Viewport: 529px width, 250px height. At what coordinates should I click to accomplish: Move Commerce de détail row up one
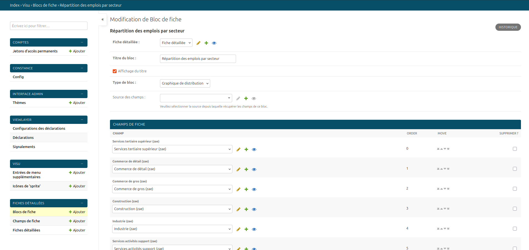click(x=442, y=169)
